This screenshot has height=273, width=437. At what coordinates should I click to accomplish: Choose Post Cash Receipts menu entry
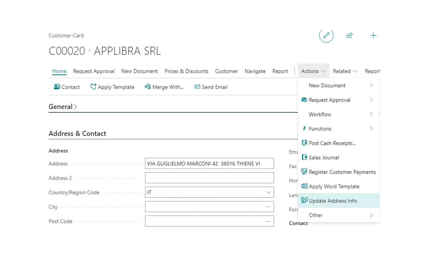pyautogui.click(x=339, y=143)
